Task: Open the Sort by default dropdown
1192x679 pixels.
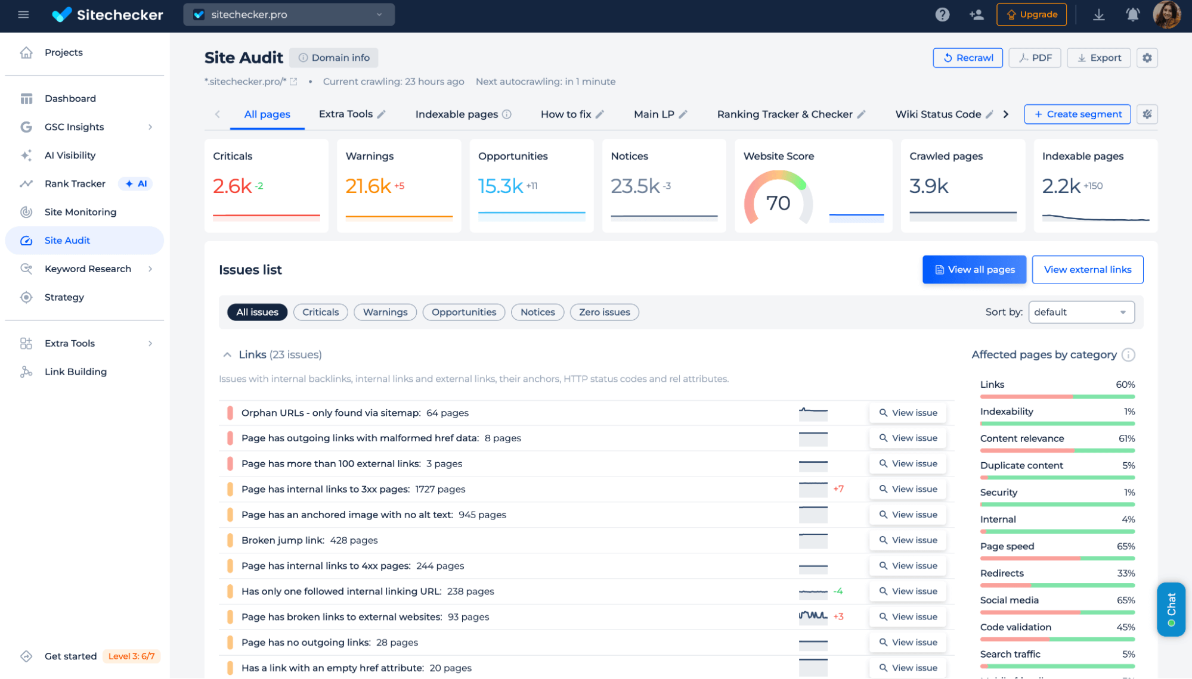Action: click(1080, 312)
